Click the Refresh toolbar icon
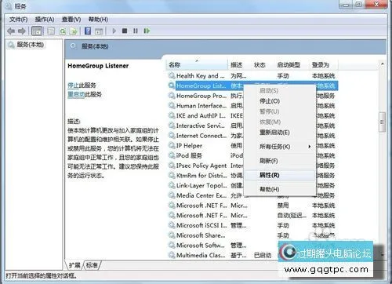 63,31
